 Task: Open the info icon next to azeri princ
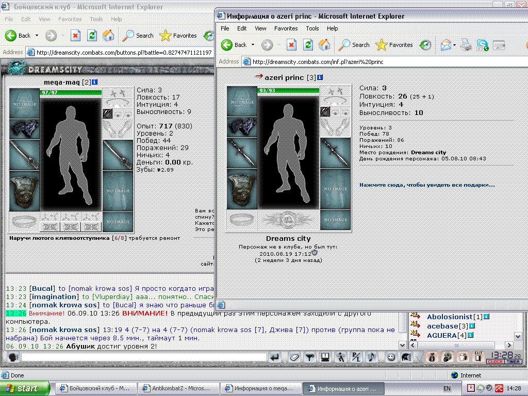tap(320, 77)
